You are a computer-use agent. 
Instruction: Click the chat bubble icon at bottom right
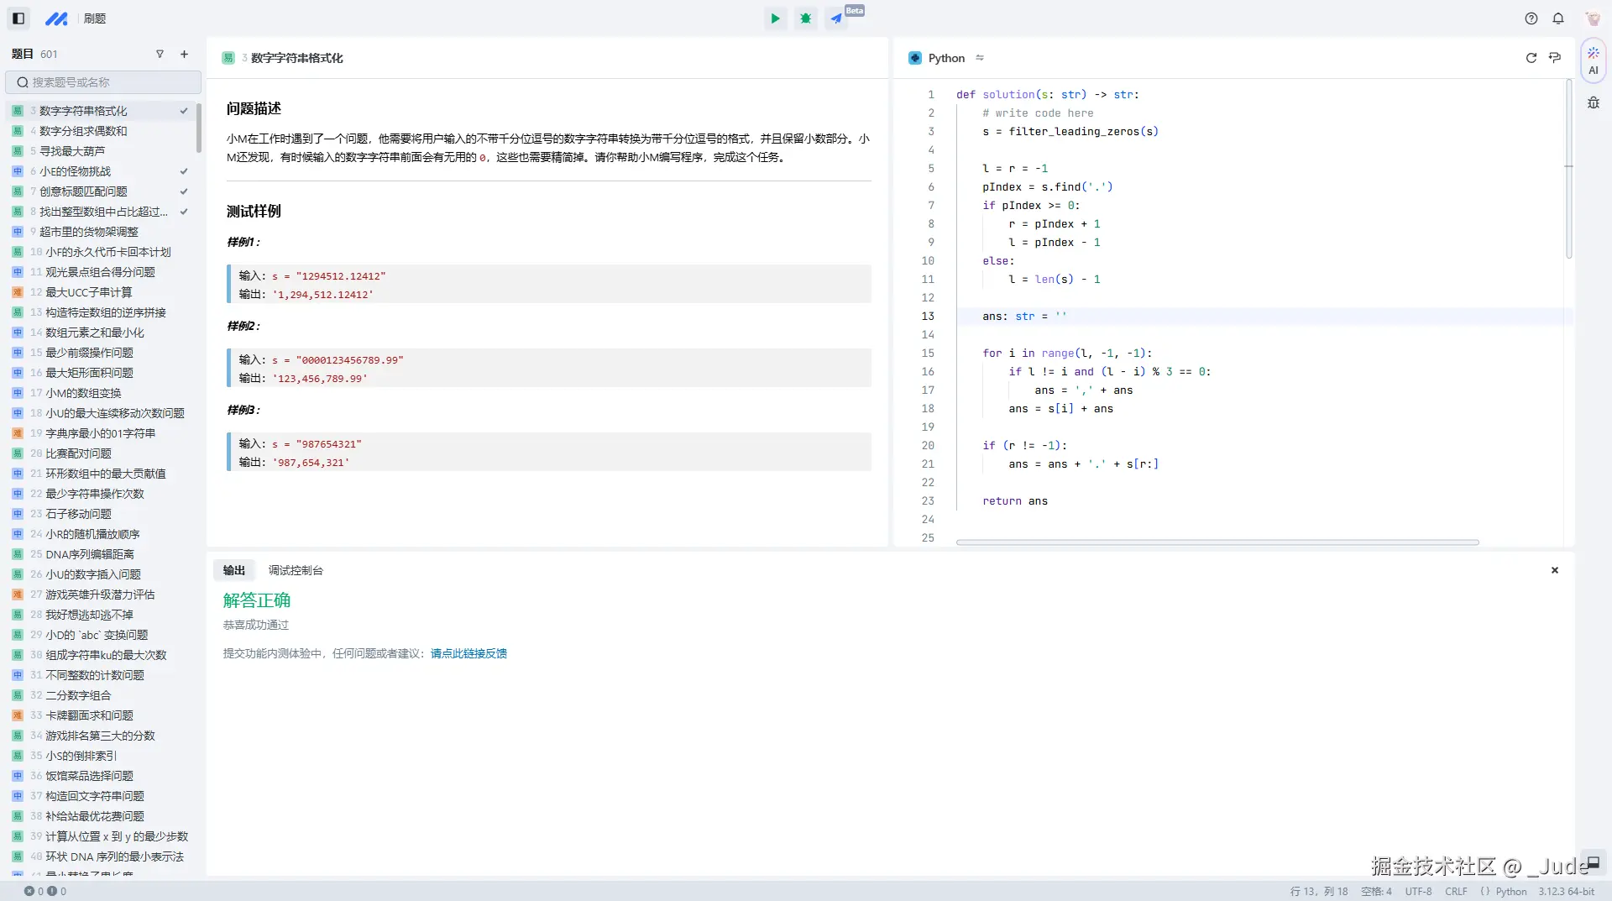[1593, 862]
